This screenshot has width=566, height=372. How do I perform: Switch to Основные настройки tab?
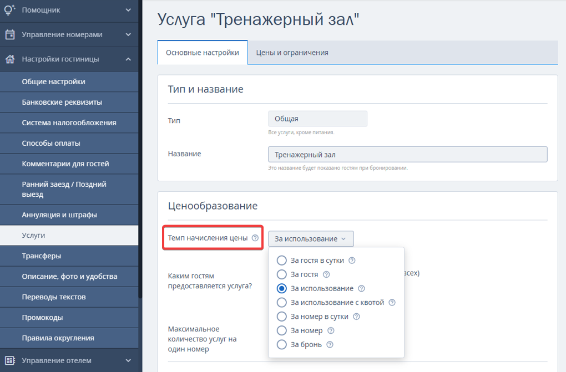(203, 53)
